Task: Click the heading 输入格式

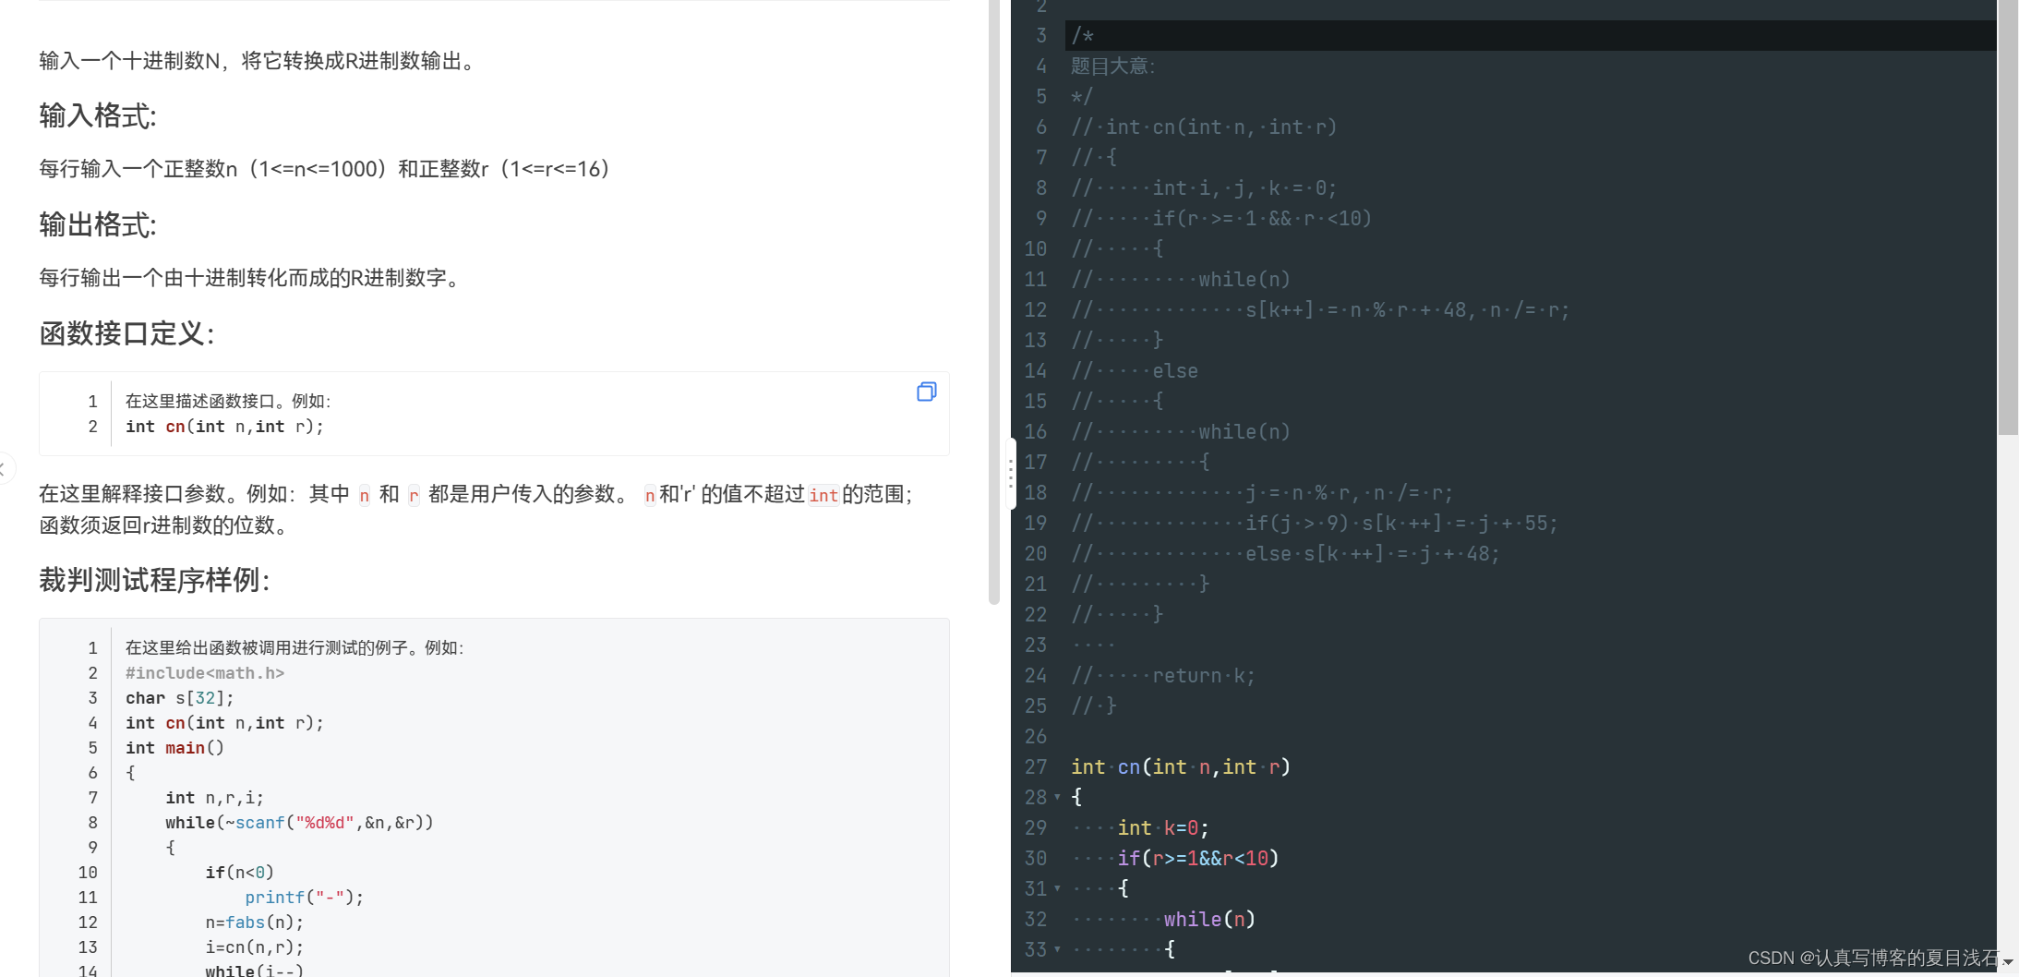Action: [x=97, y=115]
